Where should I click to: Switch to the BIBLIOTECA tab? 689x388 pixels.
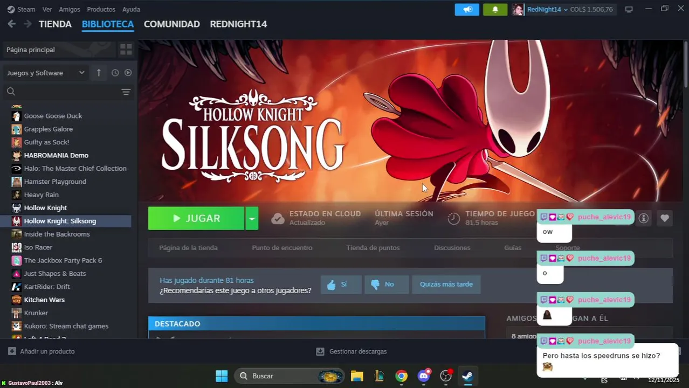coord(108,24)
